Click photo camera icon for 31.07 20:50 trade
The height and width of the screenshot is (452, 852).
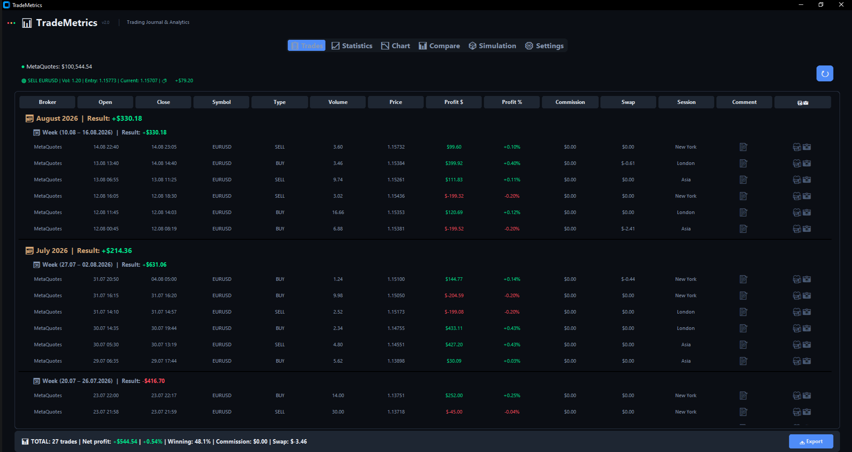coord(807,279)
